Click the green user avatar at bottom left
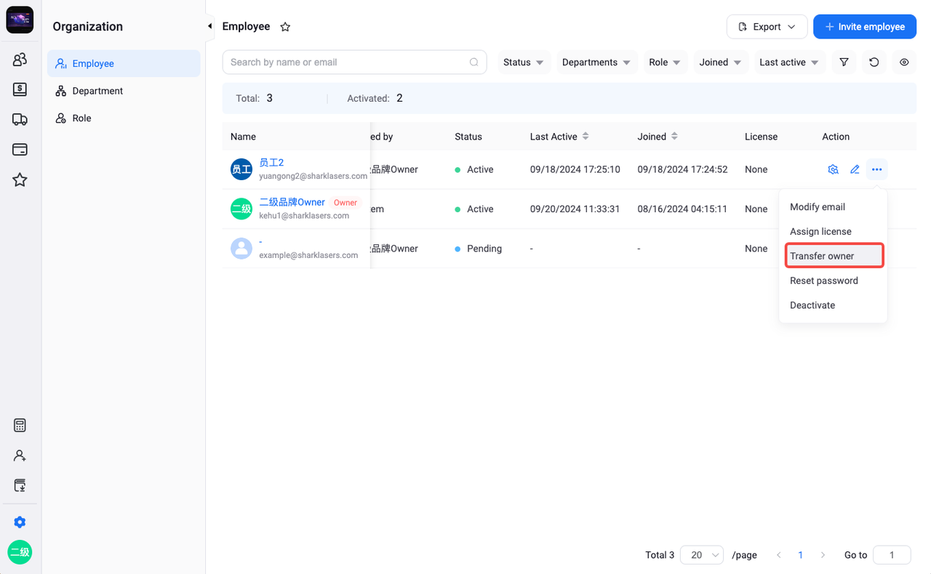931x574 pixels. point(20,552)
